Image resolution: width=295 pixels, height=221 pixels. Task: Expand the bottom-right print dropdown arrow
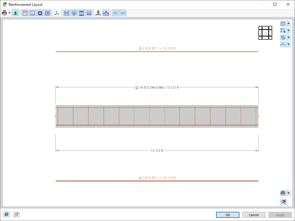(x=288, y=193)
